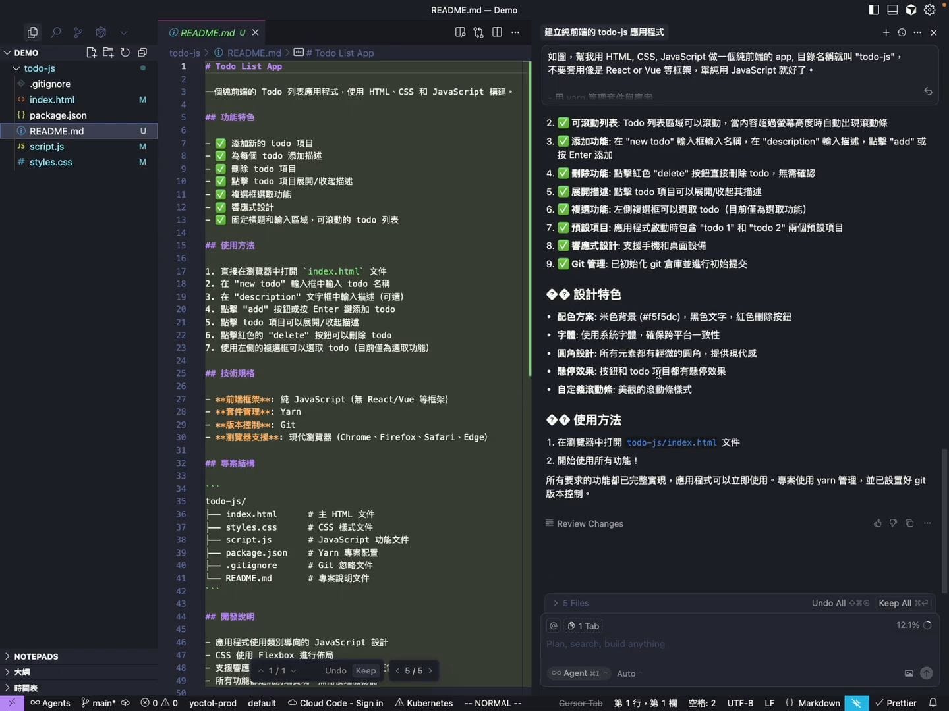This screenshot has height=711, width=949.
Task: Open the Source Control view icon
Action: (x=78, y=32)
